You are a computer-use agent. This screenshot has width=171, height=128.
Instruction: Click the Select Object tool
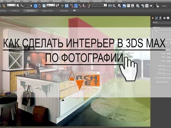click(18, 6)
